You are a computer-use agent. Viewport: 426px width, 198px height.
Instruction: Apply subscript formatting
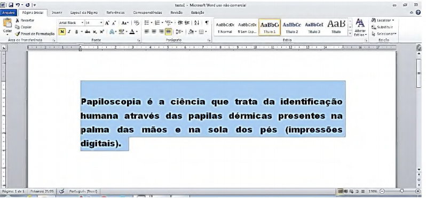pos(94,32)
